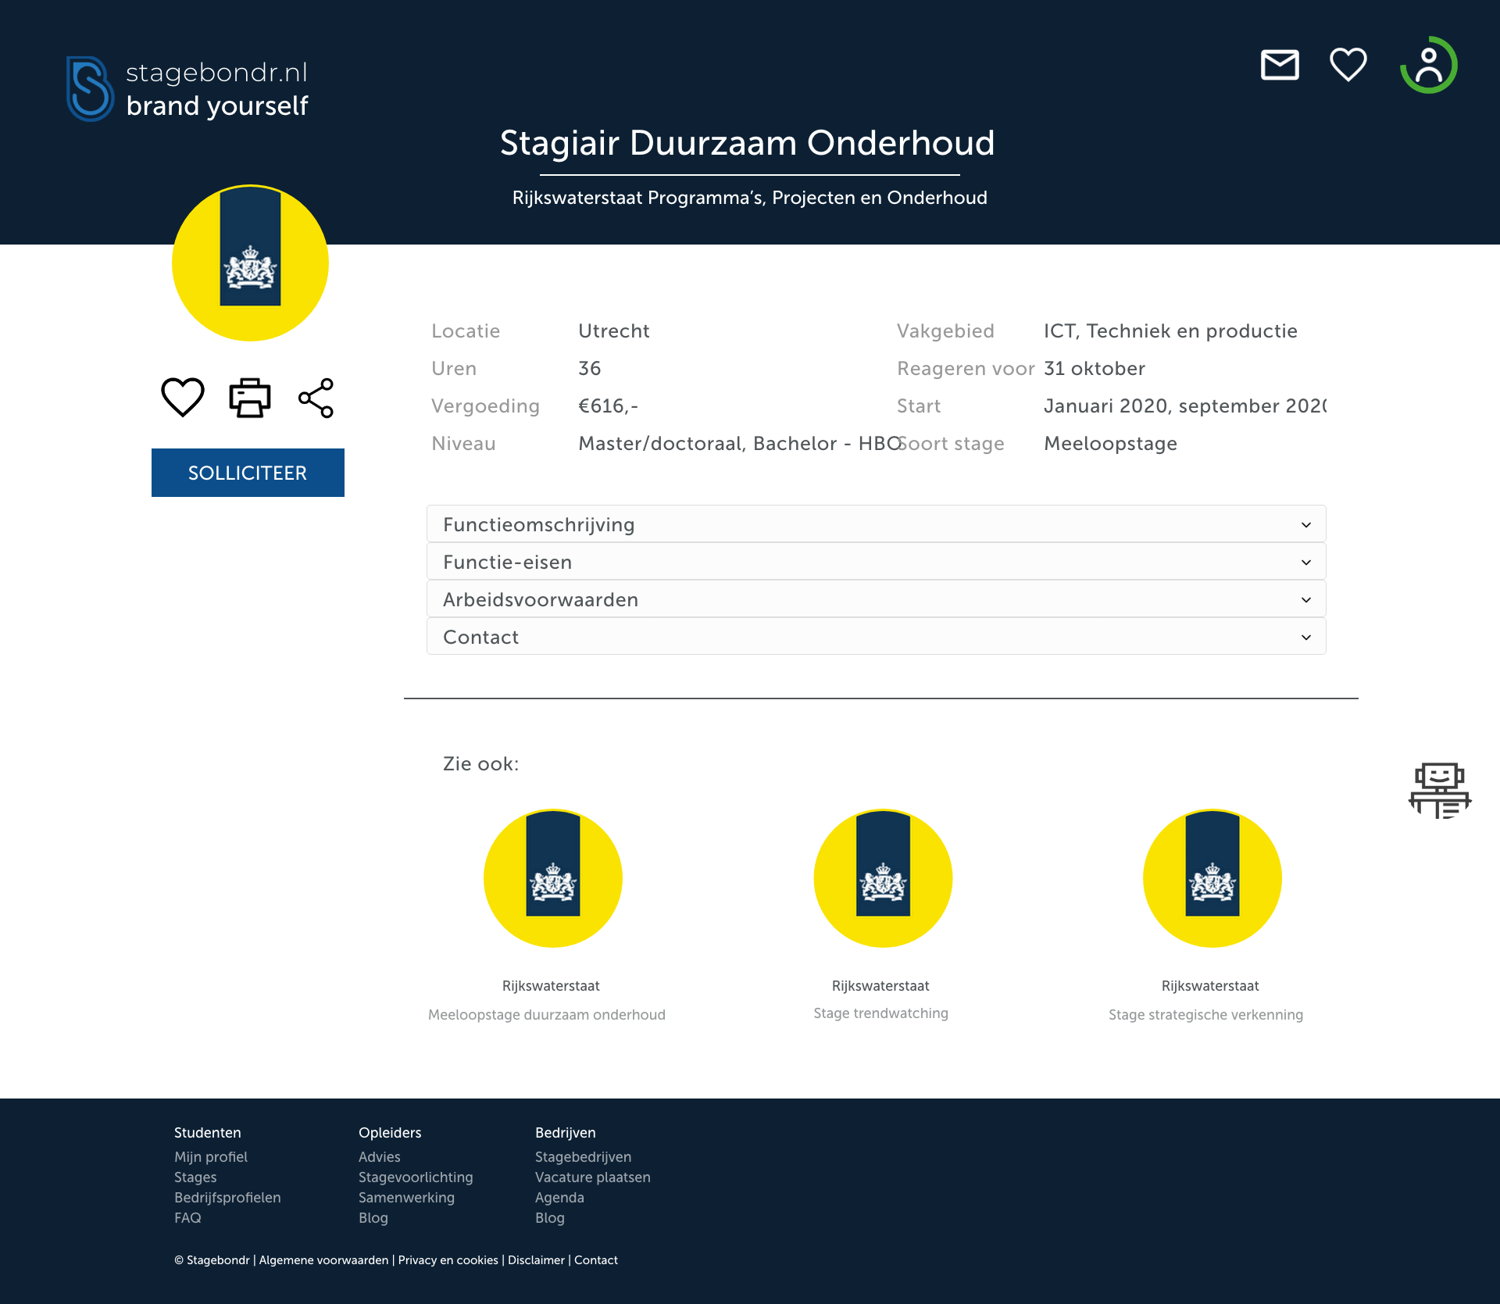This screenshot has height=1304, width=1500.
Task: Expand the Functieomschrijving section
Action: [x=877, y=524]
